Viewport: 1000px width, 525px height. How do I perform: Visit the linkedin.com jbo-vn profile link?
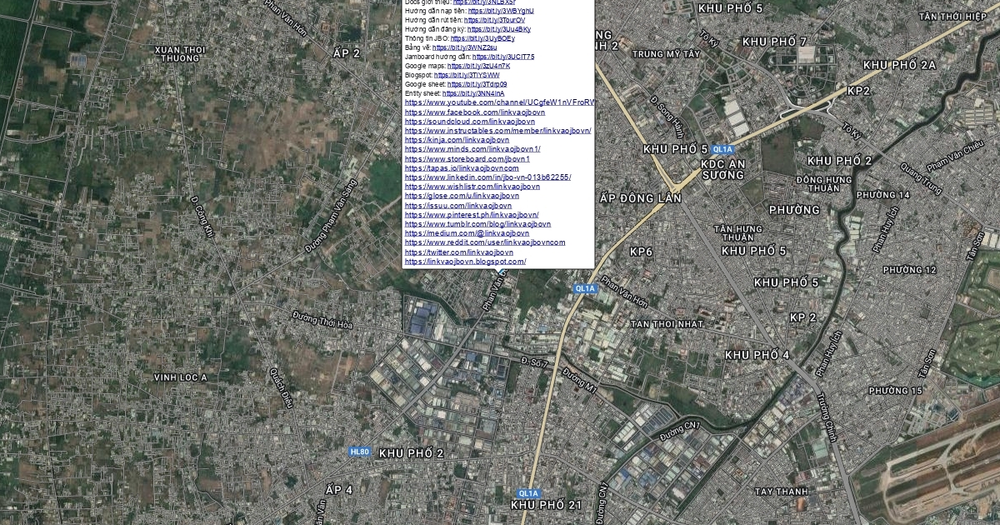point(487,177)
